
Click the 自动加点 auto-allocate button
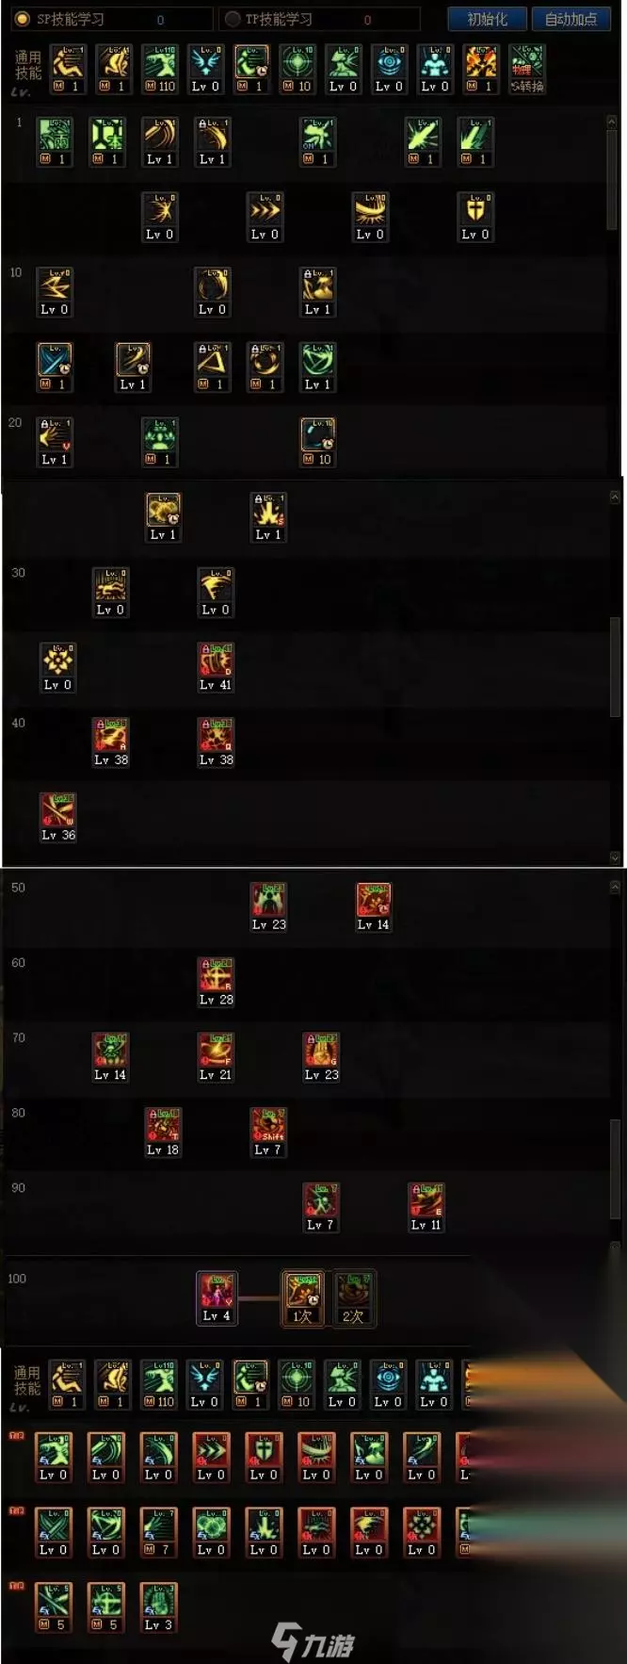pos(571,19)
